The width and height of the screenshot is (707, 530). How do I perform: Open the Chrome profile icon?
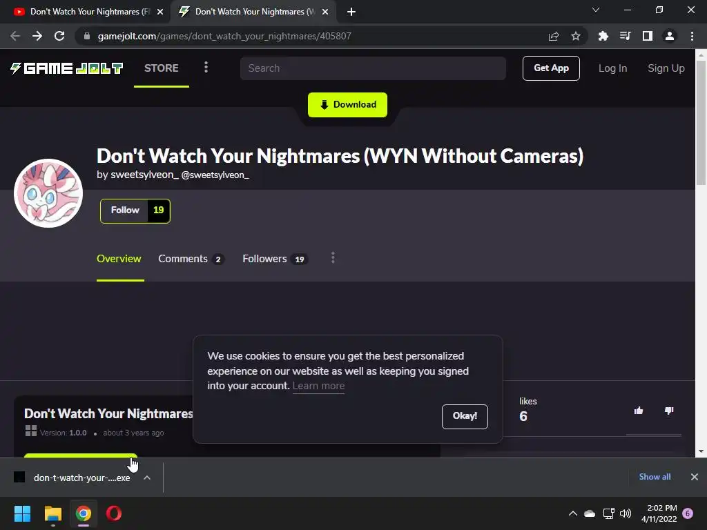(670, 36)
